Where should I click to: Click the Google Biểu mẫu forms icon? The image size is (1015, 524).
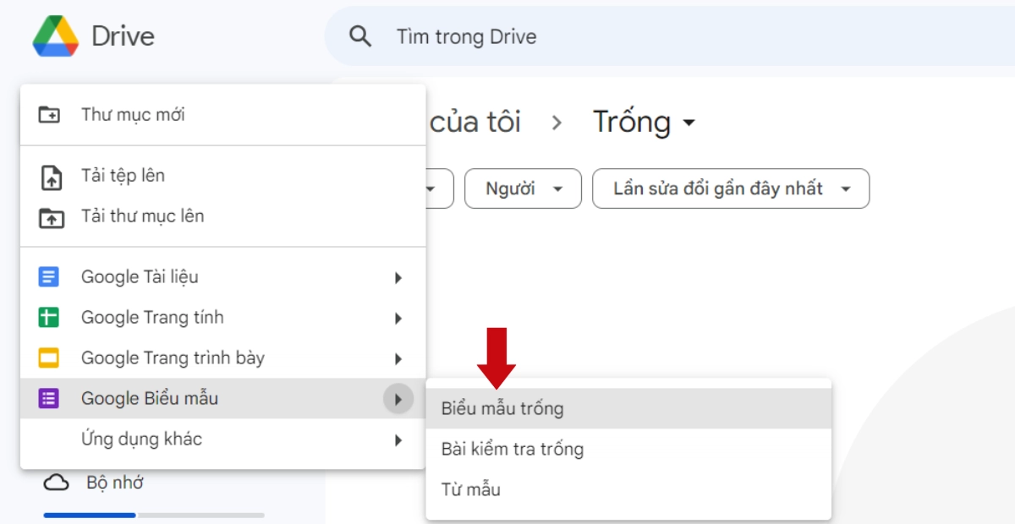48,398
